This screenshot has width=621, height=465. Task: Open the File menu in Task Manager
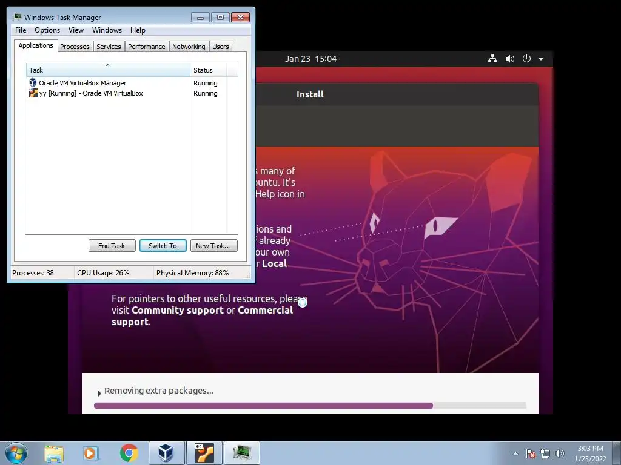(x=21, y=30)
